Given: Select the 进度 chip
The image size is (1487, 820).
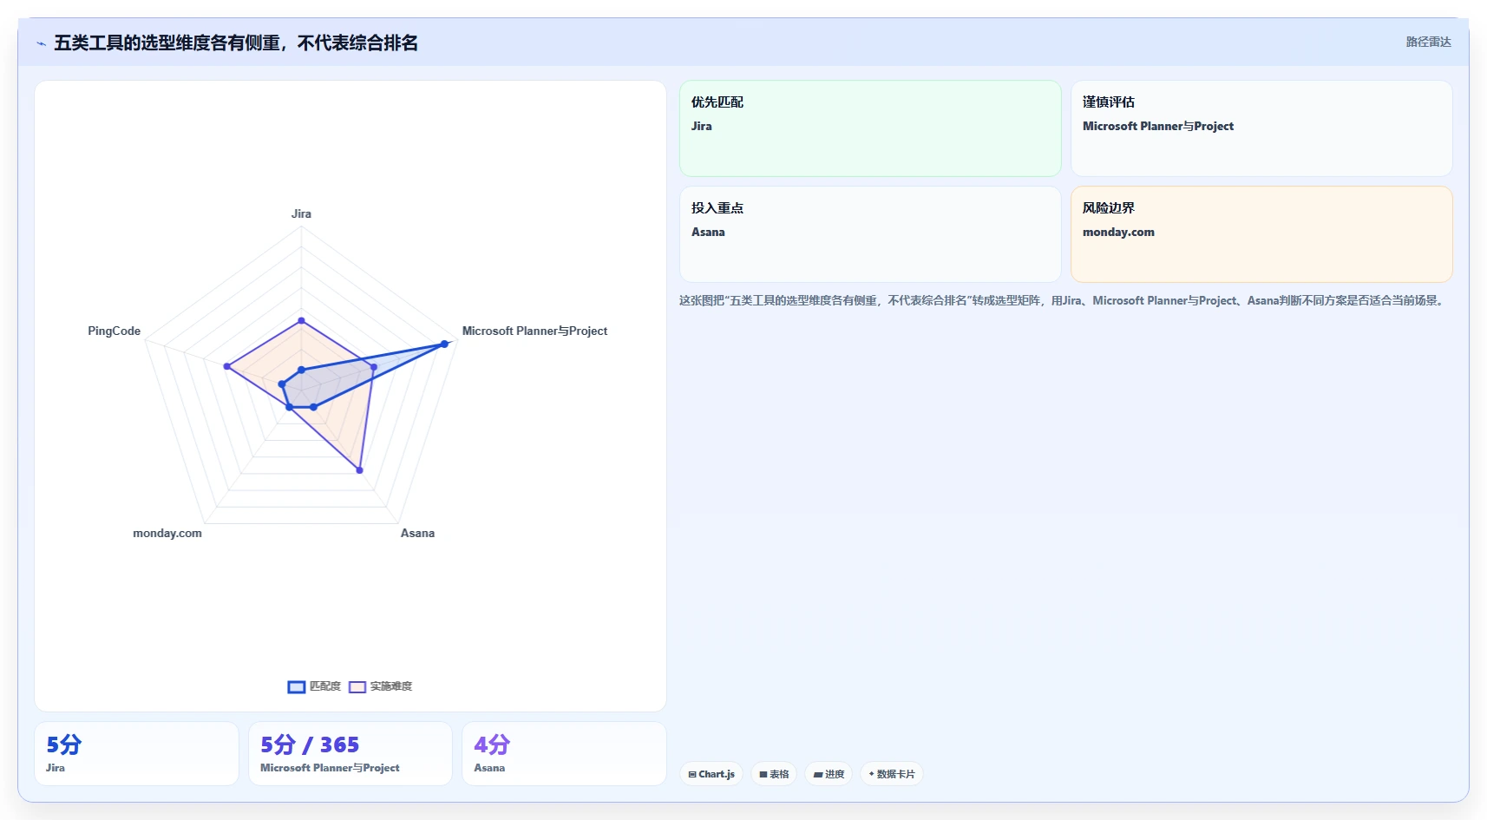Looking at the screenshot, I should click(829, 774).
